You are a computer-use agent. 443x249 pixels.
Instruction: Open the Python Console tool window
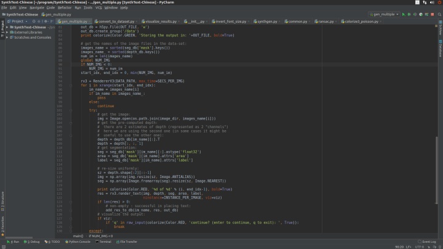(78, 242)
